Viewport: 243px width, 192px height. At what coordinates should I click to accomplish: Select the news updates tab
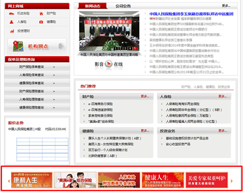[93, 6]
